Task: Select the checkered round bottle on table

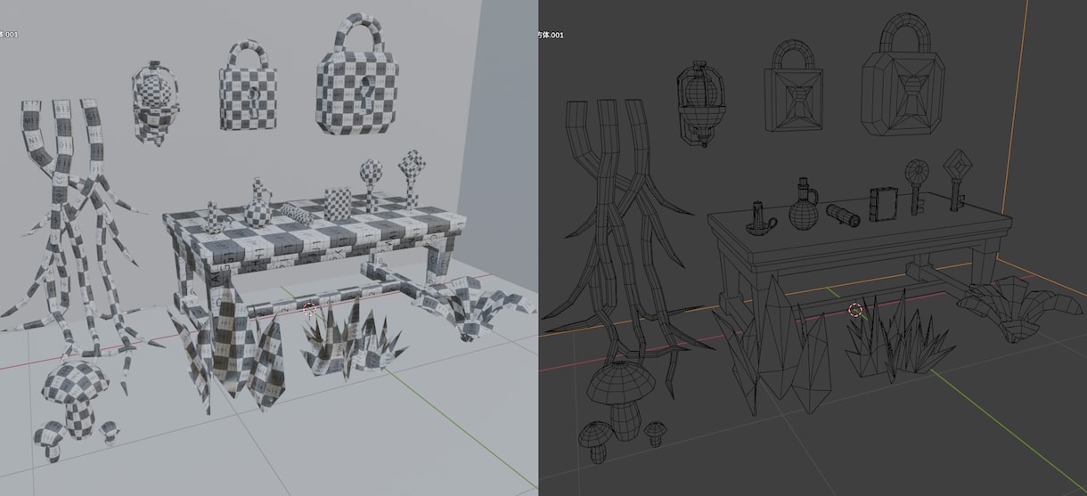Action: pyautogui.click(x=257, y=204)
